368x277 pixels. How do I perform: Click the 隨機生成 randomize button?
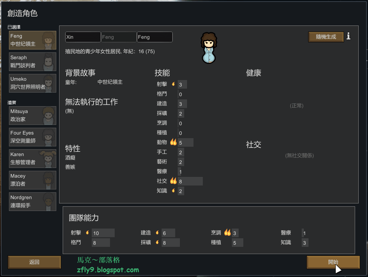tap(326, 37)
